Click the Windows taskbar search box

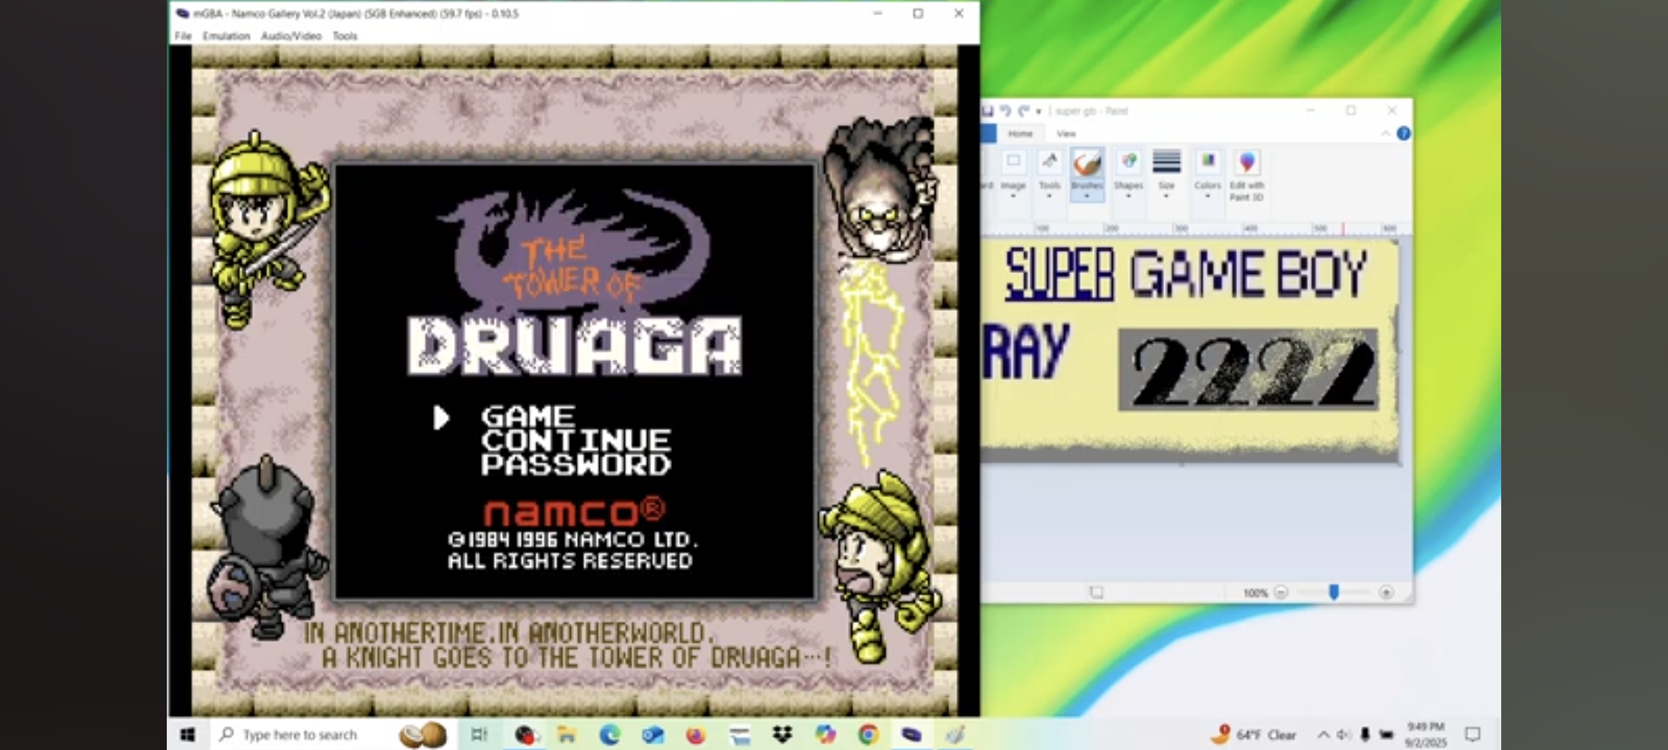[299, 735]
